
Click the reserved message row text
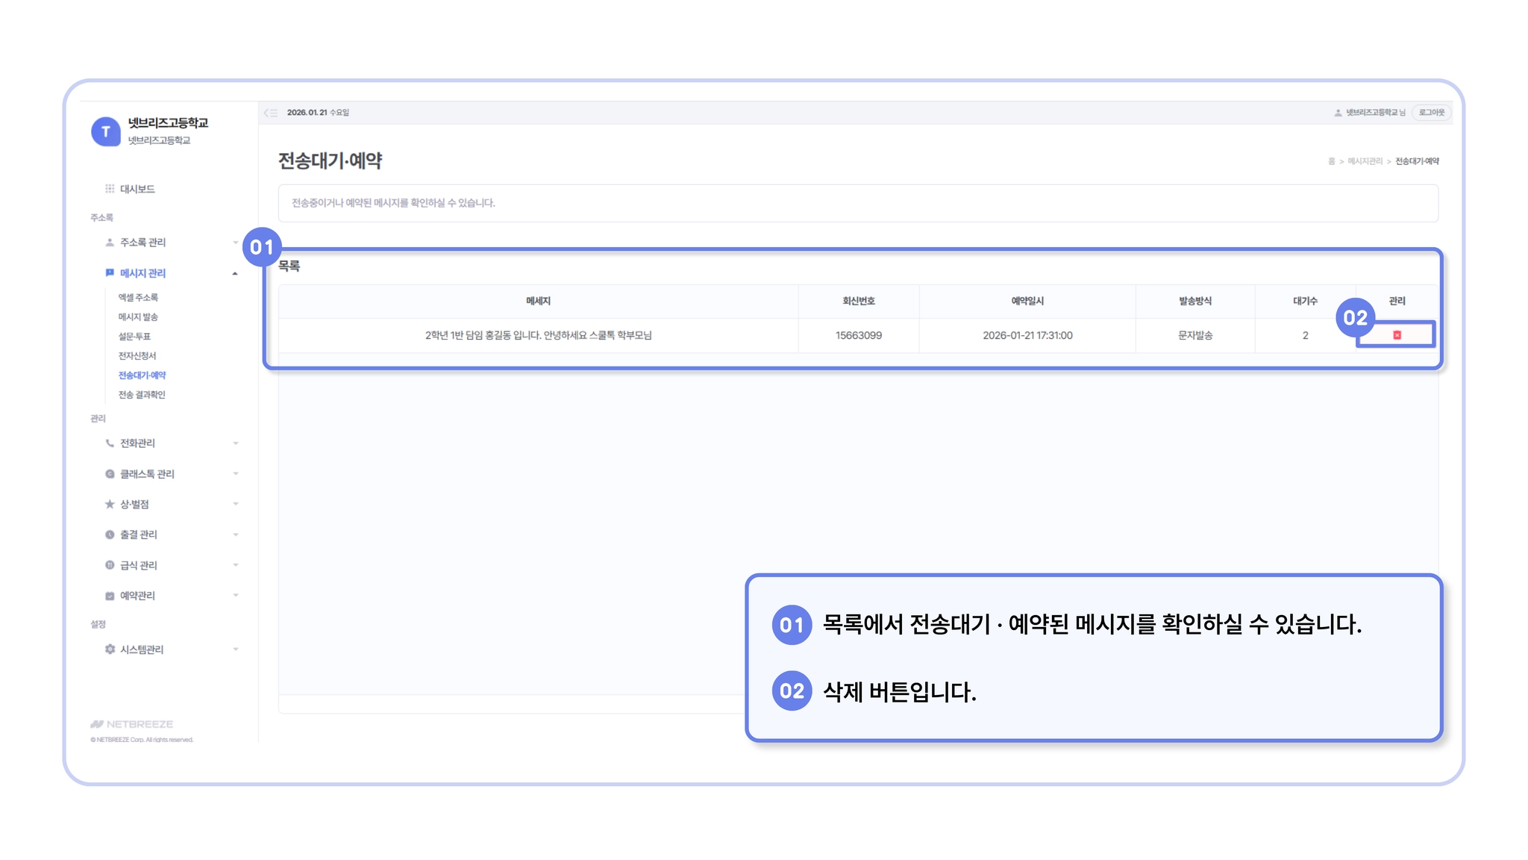(x=538, y=336)
